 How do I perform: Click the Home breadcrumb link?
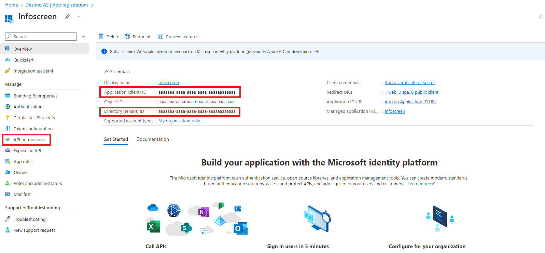tap(12, 5)
